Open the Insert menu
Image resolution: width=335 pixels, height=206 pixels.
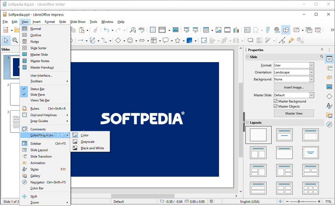[37, 22]
